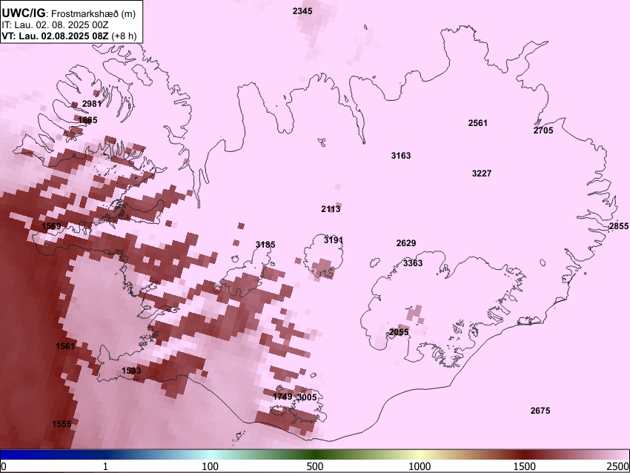630x473 pixels.
Task: Click the value 2629 label
Action: 406,243
